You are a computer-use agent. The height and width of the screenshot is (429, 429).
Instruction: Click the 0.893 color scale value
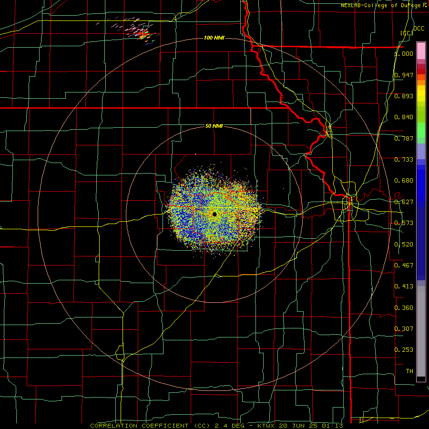point(404,96)
